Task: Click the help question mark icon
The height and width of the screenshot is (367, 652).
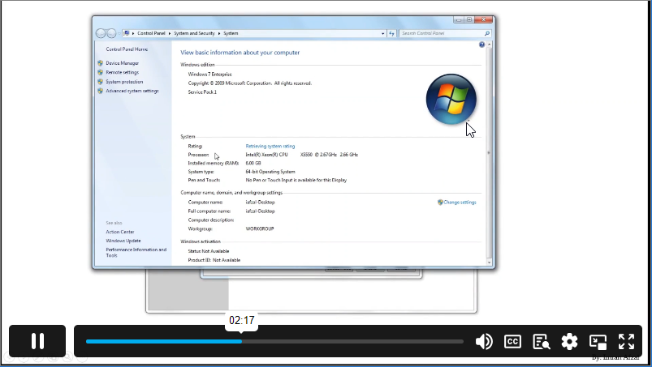Action: 481,45
